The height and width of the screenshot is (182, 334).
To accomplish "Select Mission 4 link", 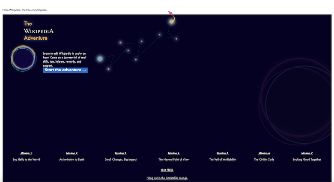I will [173, 153].
